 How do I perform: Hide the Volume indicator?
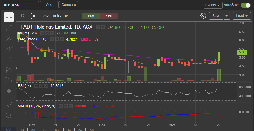point(42,33)
